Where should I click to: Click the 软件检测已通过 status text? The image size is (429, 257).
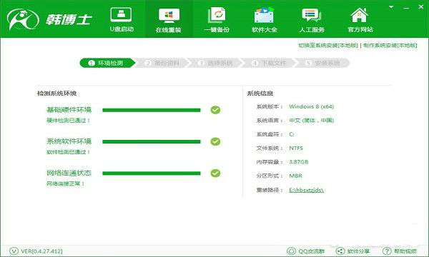tap(69, 152)
